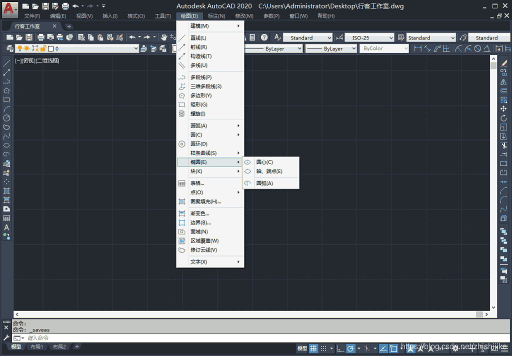Screen dimensions: 512x356
Task: Add a new layout with plus button
Action: point(77,346)
